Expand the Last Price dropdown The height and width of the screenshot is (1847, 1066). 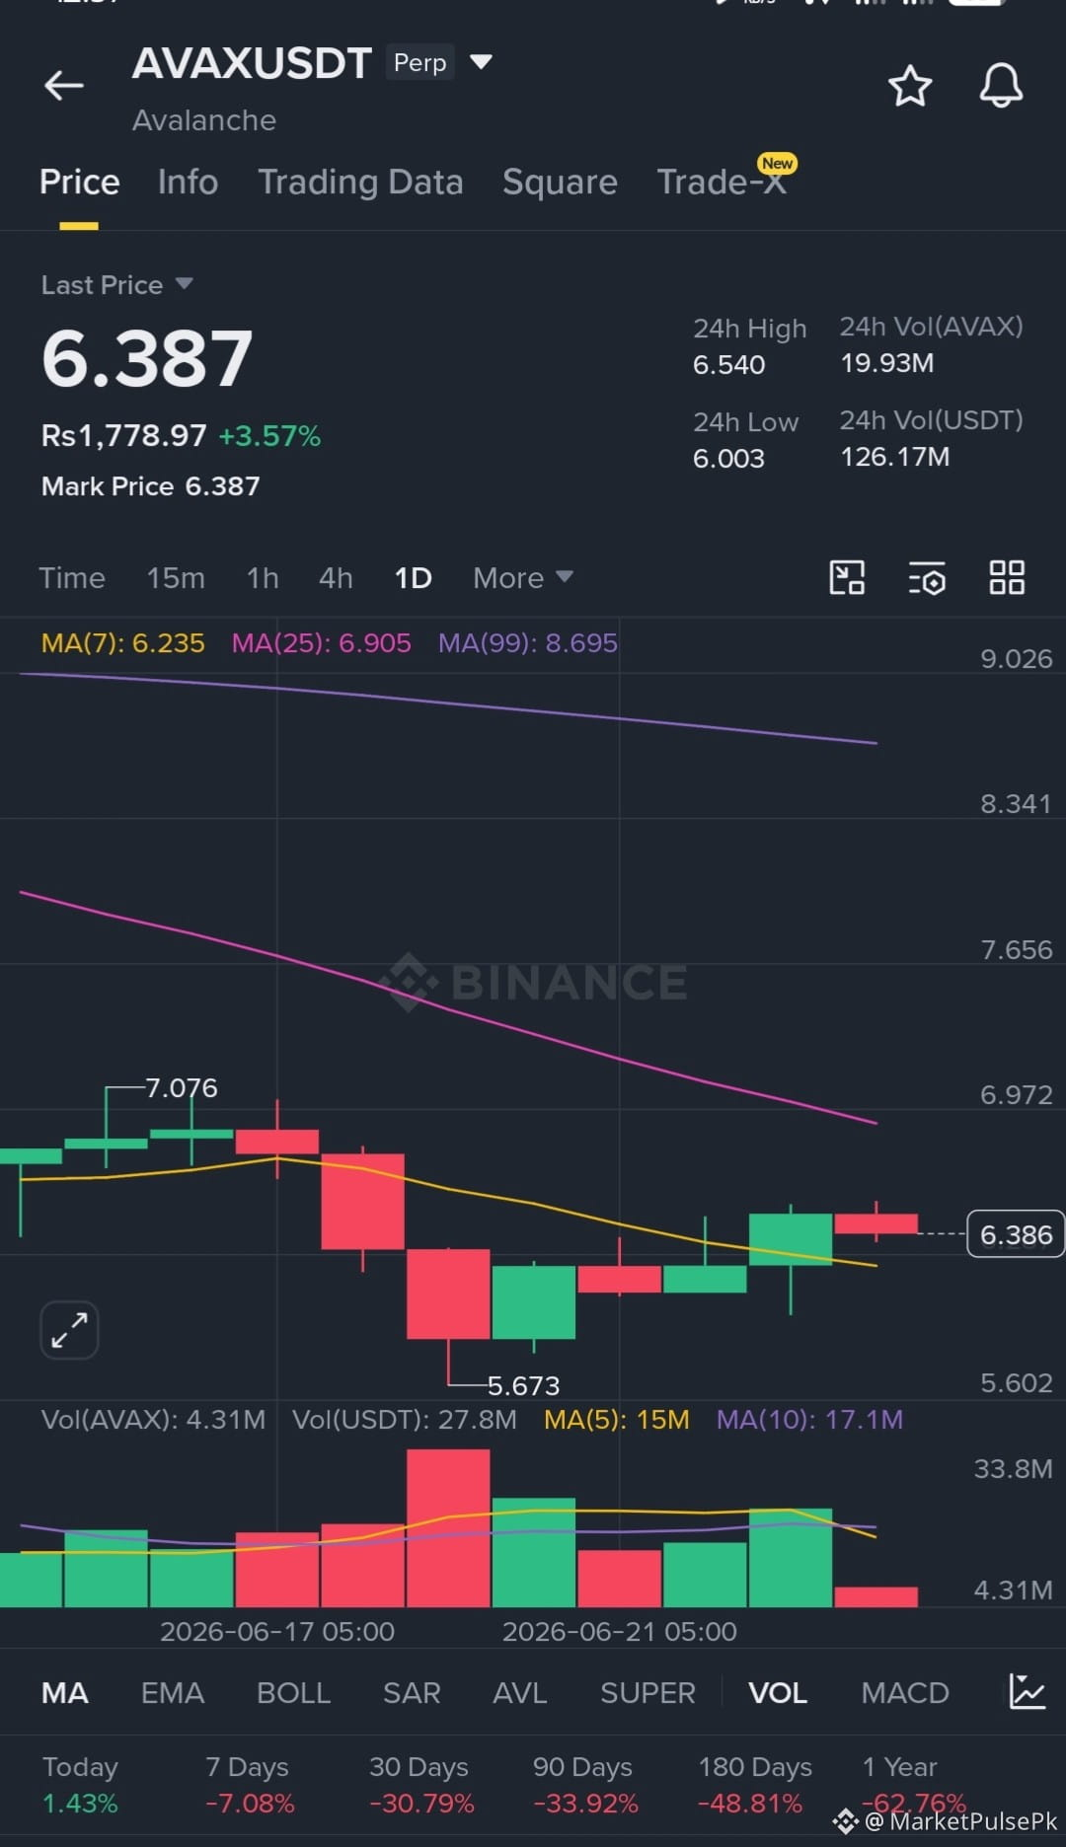pos(184,284)
